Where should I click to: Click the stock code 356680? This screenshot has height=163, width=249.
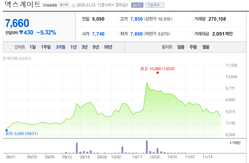click(50, 5)
